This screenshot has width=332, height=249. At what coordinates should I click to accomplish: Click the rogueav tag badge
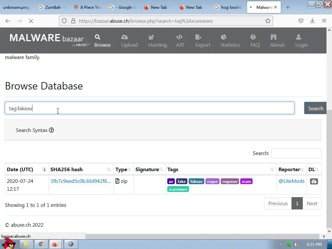(230, 182)
